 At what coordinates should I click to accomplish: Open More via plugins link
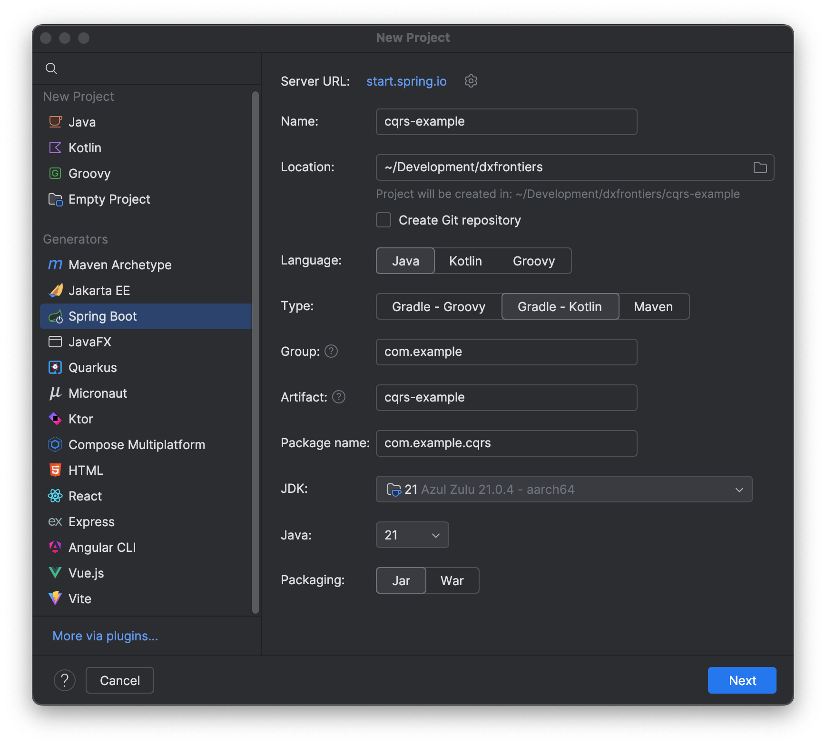pos(105,636)
